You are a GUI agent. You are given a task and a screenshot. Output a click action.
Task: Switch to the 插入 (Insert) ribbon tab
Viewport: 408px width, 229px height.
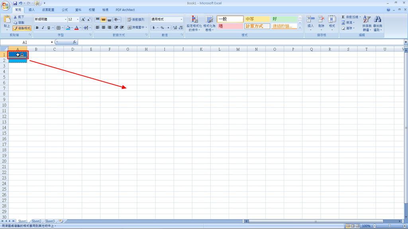click(31, 10)
